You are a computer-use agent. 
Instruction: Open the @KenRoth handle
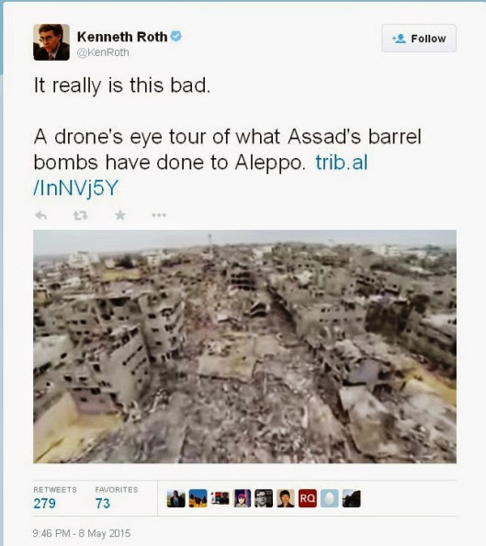[103, 52]
